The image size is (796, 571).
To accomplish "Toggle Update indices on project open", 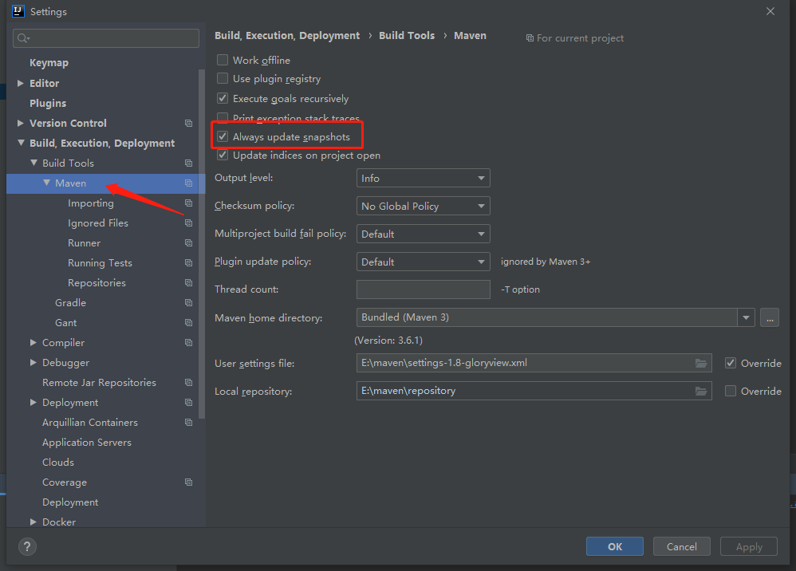I will coord(223,155).
